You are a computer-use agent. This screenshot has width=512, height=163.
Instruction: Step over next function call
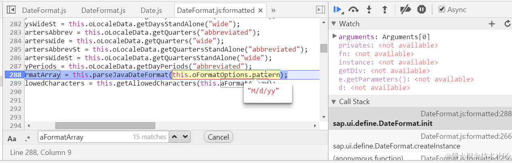point(354,9)
